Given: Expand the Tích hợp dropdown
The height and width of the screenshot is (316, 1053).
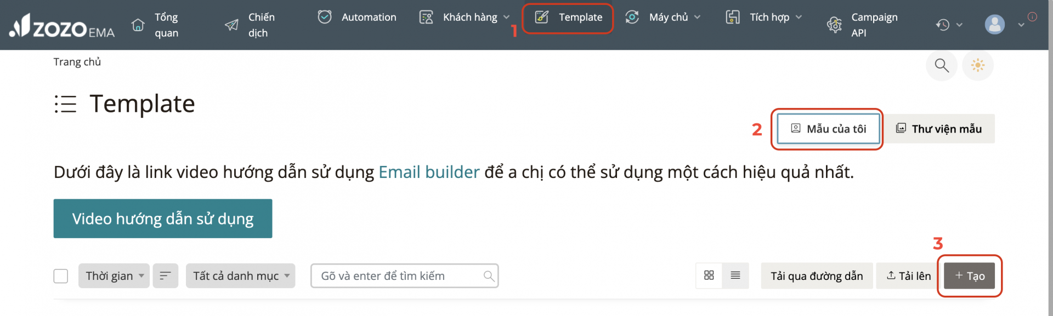Looking at the screenshot, I should 775,18.
